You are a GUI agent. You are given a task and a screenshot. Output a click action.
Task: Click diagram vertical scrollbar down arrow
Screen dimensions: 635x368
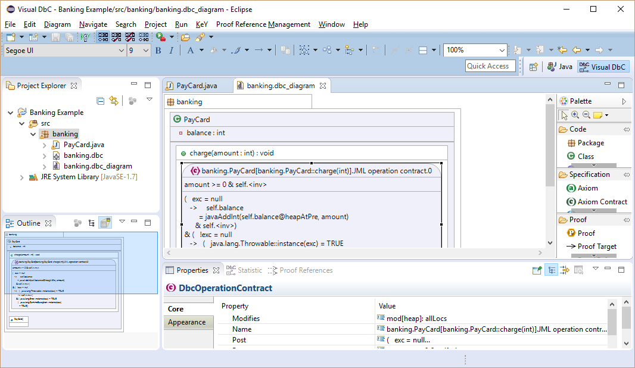pyautogui.click(x=550, y=243)
